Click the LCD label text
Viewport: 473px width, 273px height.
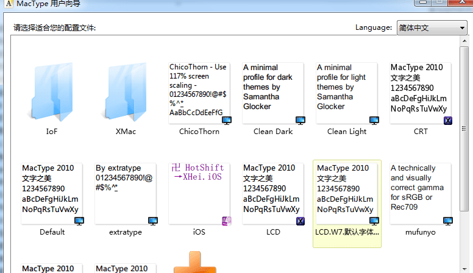click(x=273, y=232)
